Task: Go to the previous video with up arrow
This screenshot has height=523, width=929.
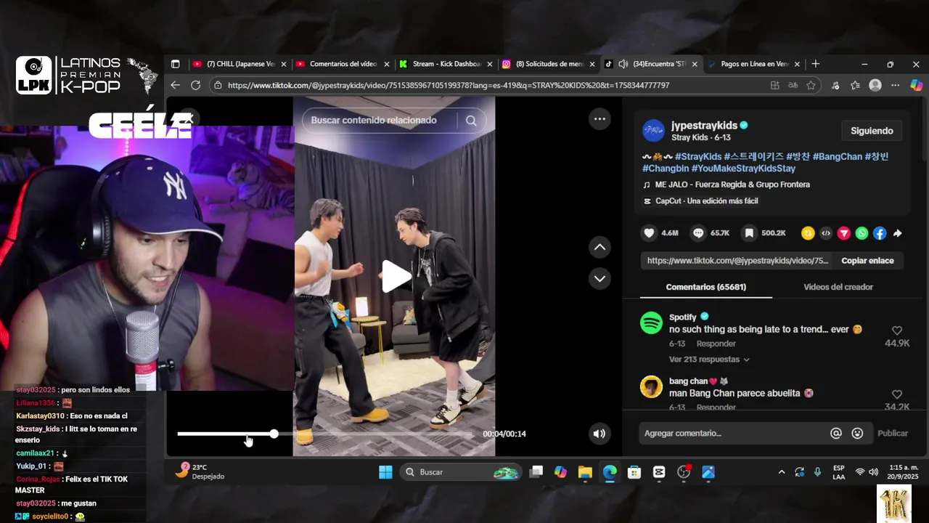Action: [599, 247]
